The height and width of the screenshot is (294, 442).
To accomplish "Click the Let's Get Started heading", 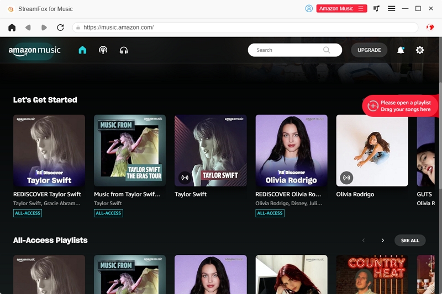I will pos(45,100).
